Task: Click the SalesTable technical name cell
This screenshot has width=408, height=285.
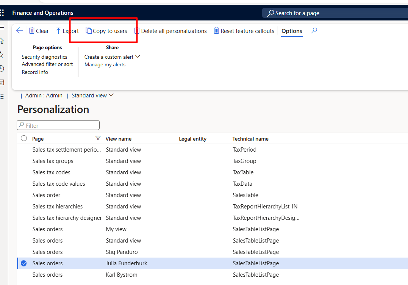Action: tap(245, 195)
